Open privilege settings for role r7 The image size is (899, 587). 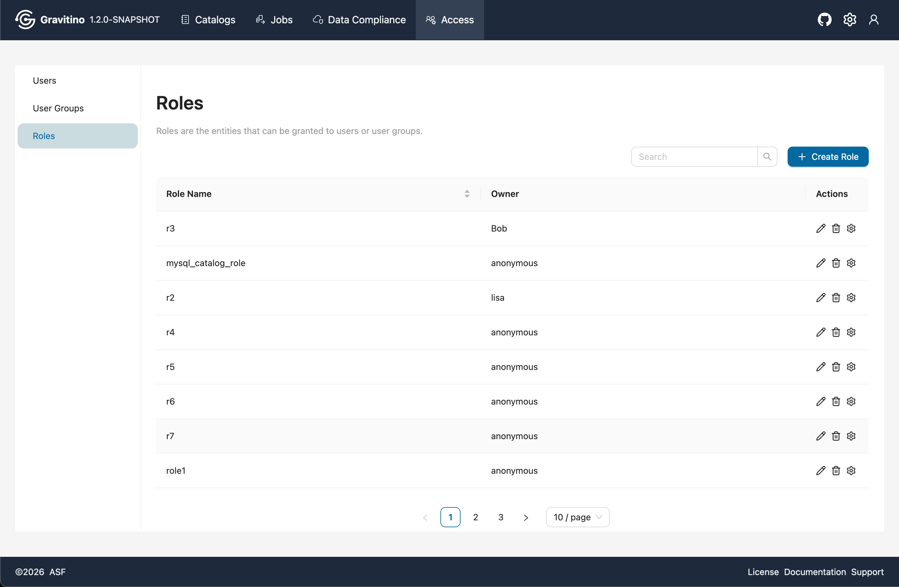(x=851, y=436)
